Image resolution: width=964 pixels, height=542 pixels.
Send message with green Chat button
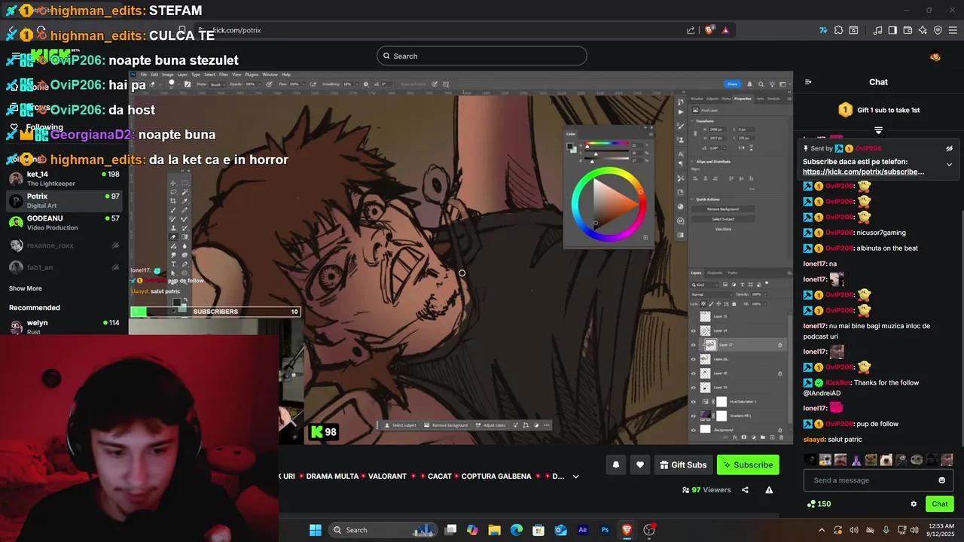click(x=940, y=504)
